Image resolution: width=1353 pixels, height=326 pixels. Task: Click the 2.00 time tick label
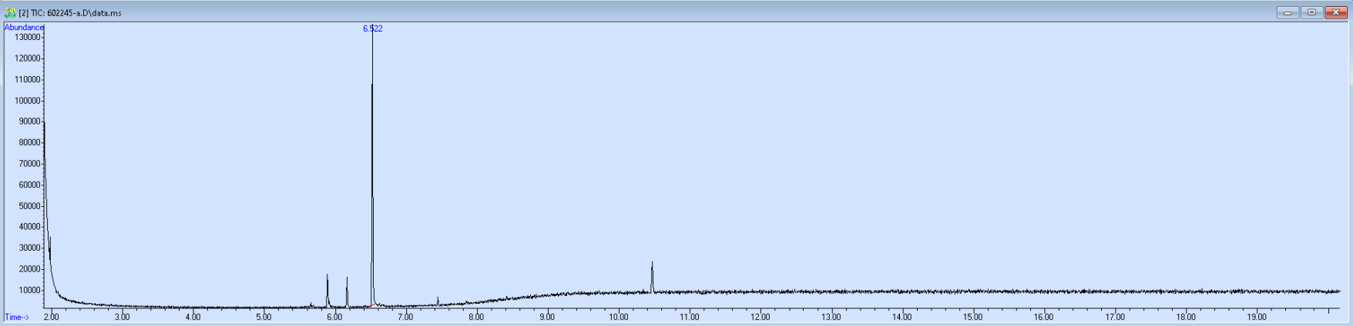[51, 317]
